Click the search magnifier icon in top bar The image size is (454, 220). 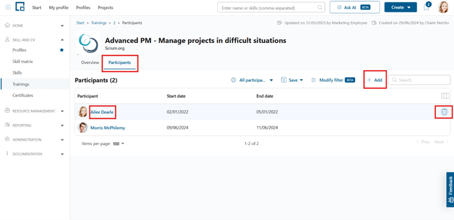tap(320, 8)
